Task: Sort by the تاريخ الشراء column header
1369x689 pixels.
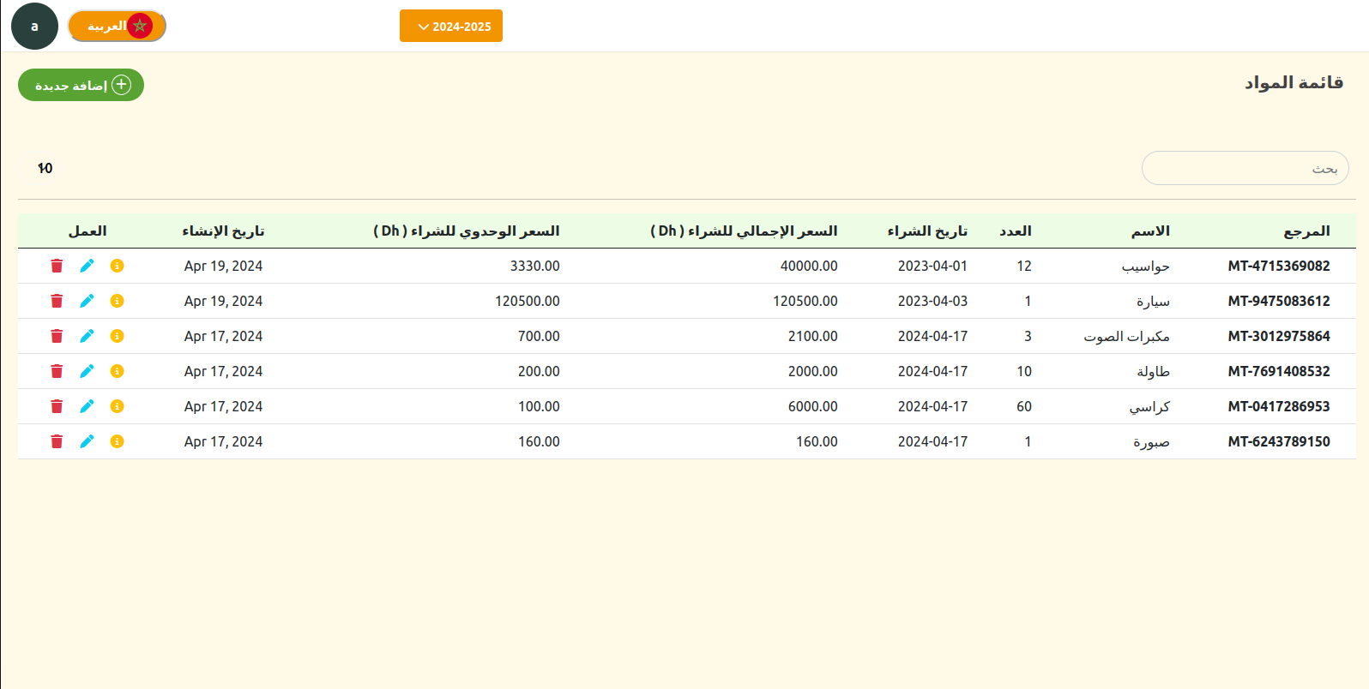Action: (x=927, y=231)
